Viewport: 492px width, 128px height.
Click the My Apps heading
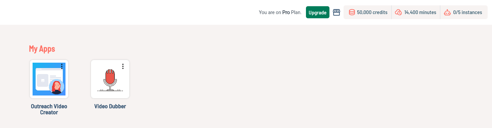[42, 49]
